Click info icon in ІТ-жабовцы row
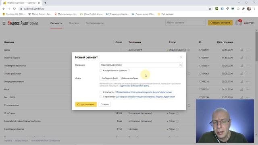258x145 pixels. (177, 113)
